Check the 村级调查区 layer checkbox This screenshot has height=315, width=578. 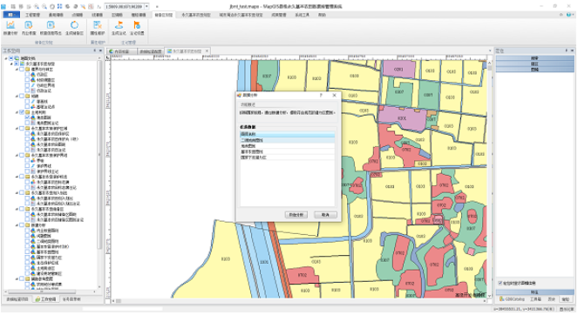tap(27, 80)
